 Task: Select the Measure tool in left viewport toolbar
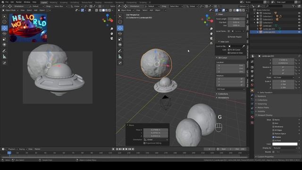tap(4, 57)
